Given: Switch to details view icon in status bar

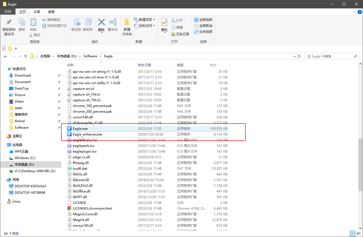Looking at the screenshot, I should click(x=353, y=233).
